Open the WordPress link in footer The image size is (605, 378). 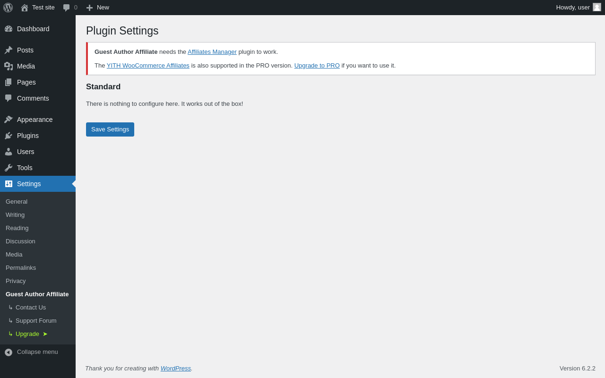tap(176, 368)
